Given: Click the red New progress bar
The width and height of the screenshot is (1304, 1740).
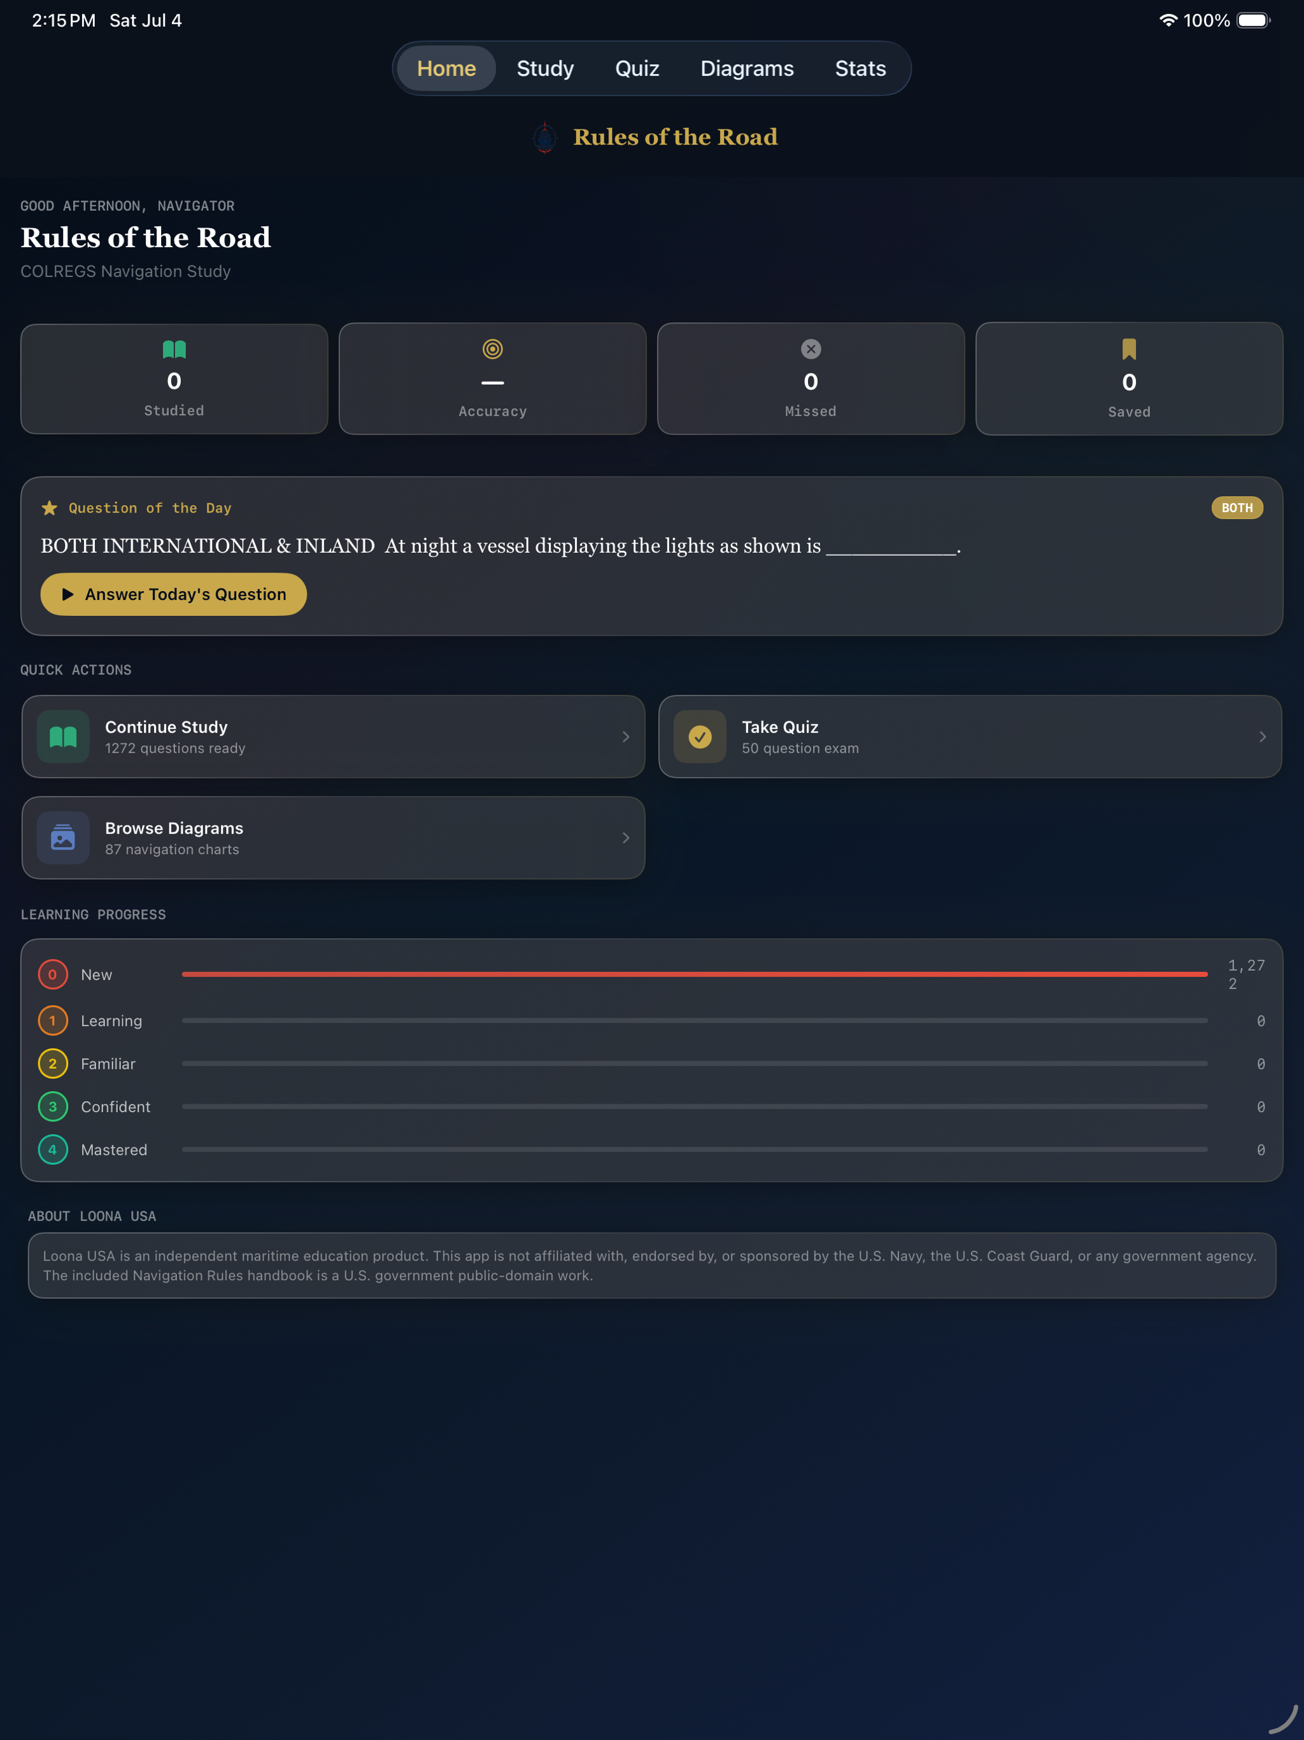Looking at the screenshot, I should (695, 974).
